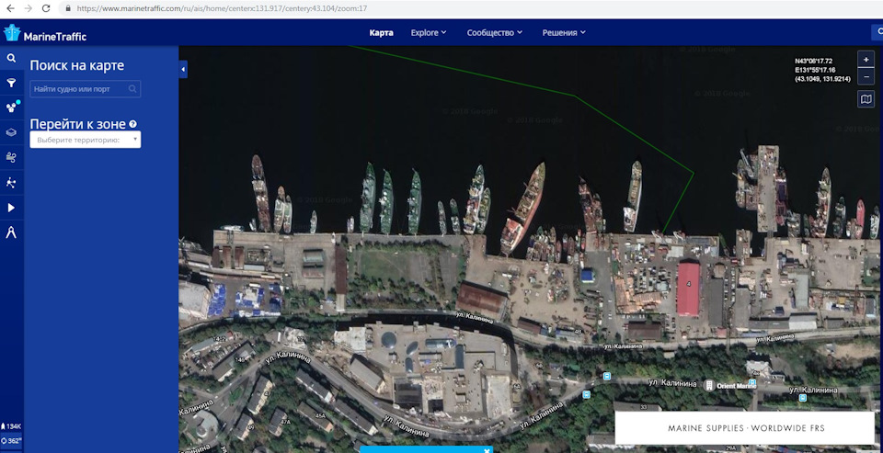This screenshot has width=883, height=453.
Task: Close the blue popup at bottom
Action: pos(487,450)
